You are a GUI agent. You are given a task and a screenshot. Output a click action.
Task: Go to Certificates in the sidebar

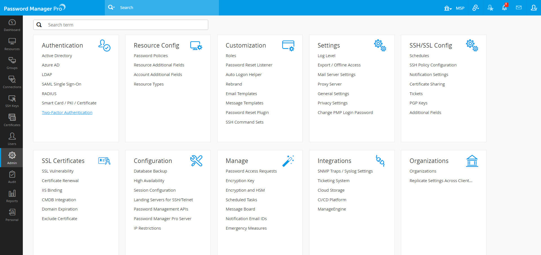coord(12,120)
